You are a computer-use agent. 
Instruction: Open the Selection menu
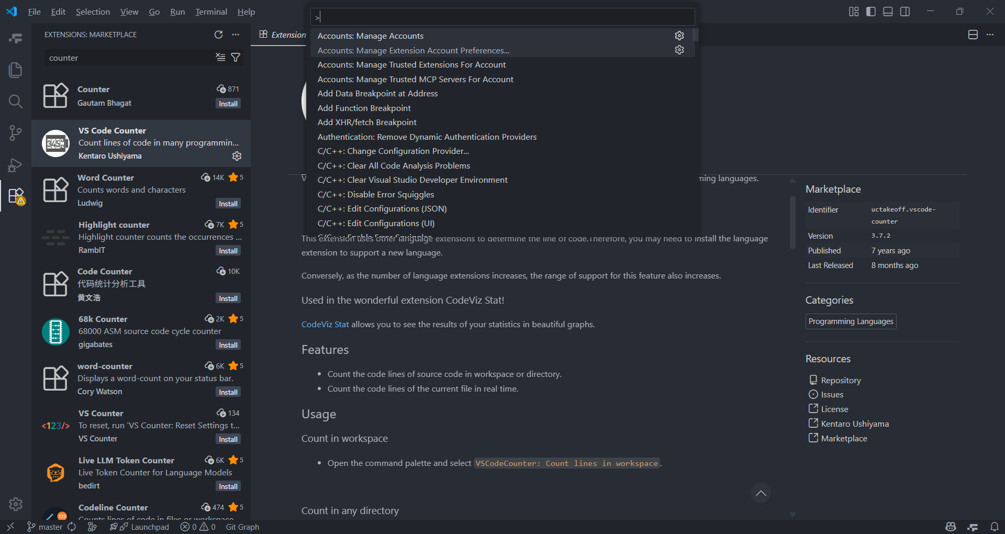[93, 12]
